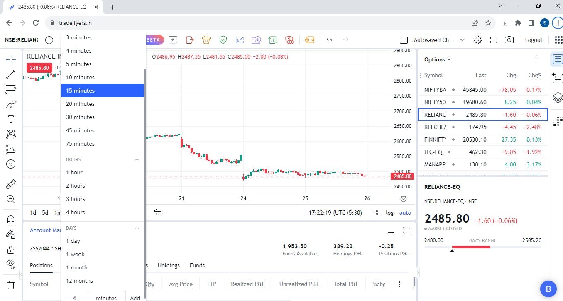Screen dimensions: 563x301
Task: Select the text annotation tool
Action: click(11, 119)
